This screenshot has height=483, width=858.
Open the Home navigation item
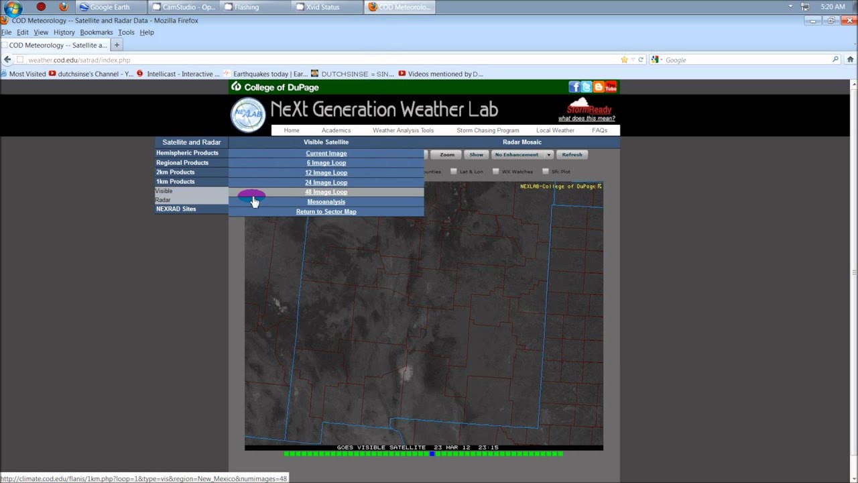point(292,130)
